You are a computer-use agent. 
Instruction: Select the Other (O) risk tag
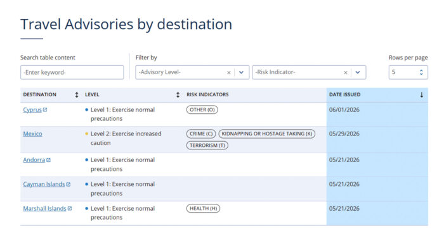(x=202, y=109)
